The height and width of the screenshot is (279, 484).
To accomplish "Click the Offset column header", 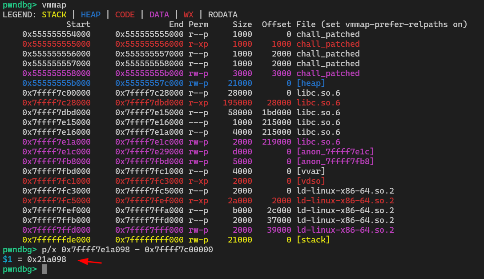I will (276, 24).
